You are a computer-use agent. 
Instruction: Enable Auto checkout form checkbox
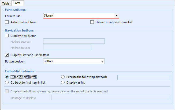click(7, 22)
